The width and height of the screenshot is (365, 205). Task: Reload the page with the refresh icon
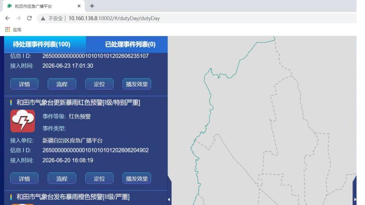click(29, 18)
